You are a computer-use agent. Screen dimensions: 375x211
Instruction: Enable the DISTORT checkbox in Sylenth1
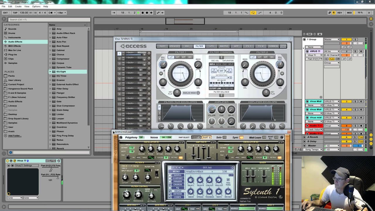click(170, 178)
